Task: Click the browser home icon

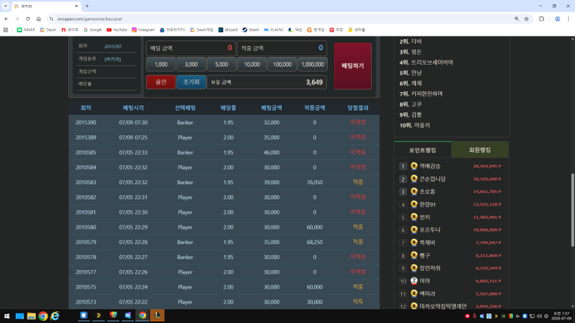Action: (x=39, y=19)
